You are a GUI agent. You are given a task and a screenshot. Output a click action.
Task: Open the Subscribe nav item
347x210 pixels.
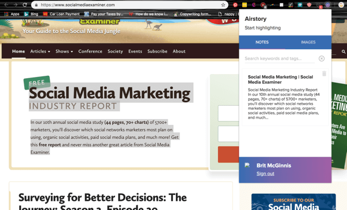(157, 51)
